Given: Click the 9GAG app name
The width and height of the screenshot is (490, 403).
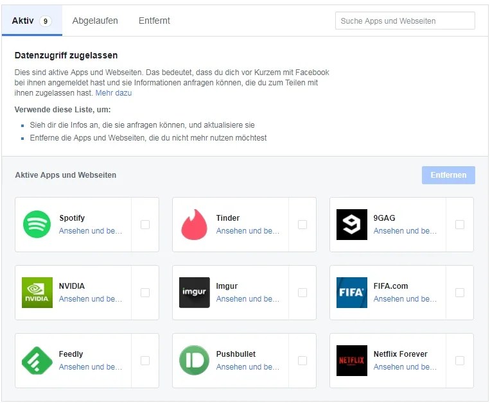Looking at the screenshot, I should [385, 218].
